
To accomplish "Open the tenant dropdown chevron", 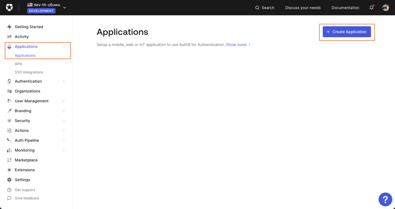I will [x=65, y=8].
